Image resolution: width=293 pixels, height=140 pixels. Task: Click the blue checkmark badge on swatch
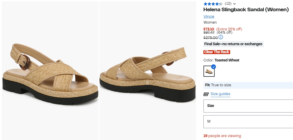pos(214,67)
